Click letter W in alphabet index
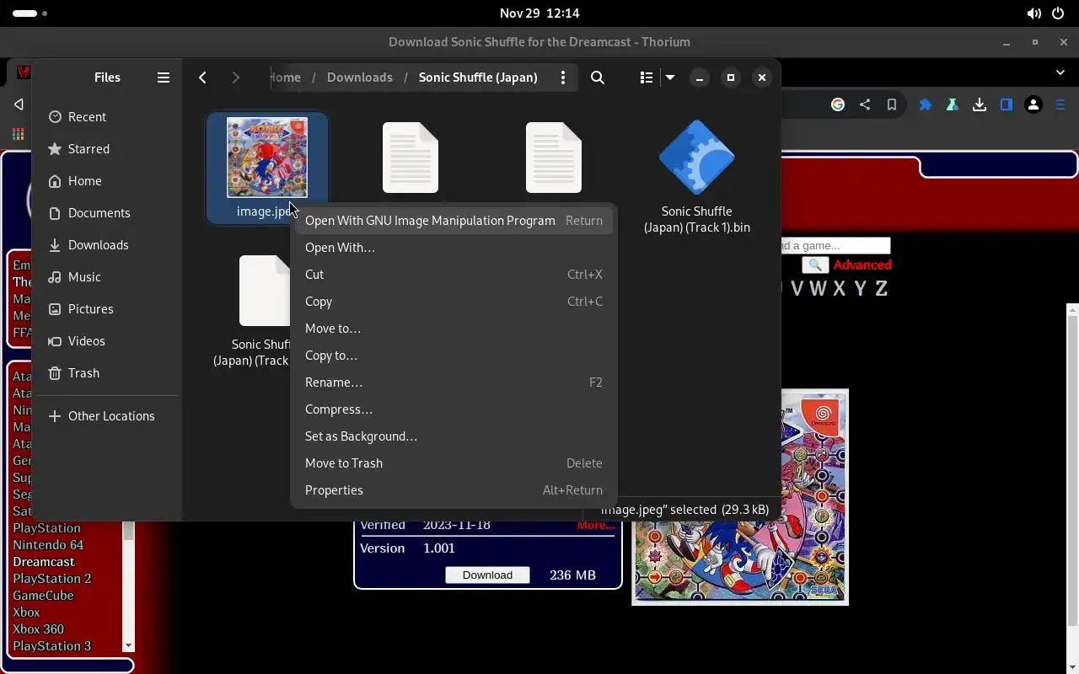The width and height of the screenshot is (1079, 674). click(818, 288)
